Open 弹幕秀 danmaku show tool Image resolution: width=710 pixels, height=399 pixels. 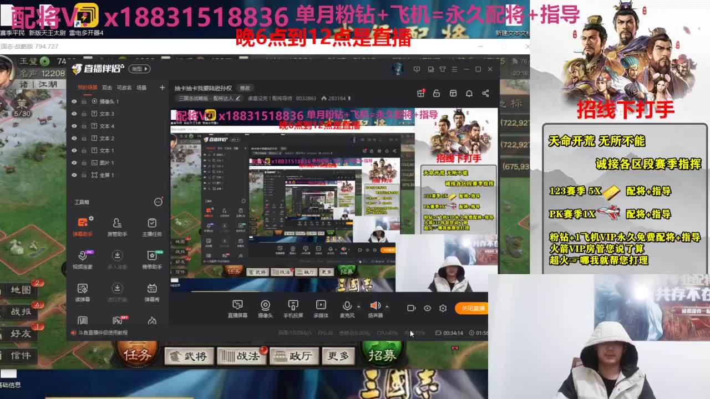[x=152, y=291]
